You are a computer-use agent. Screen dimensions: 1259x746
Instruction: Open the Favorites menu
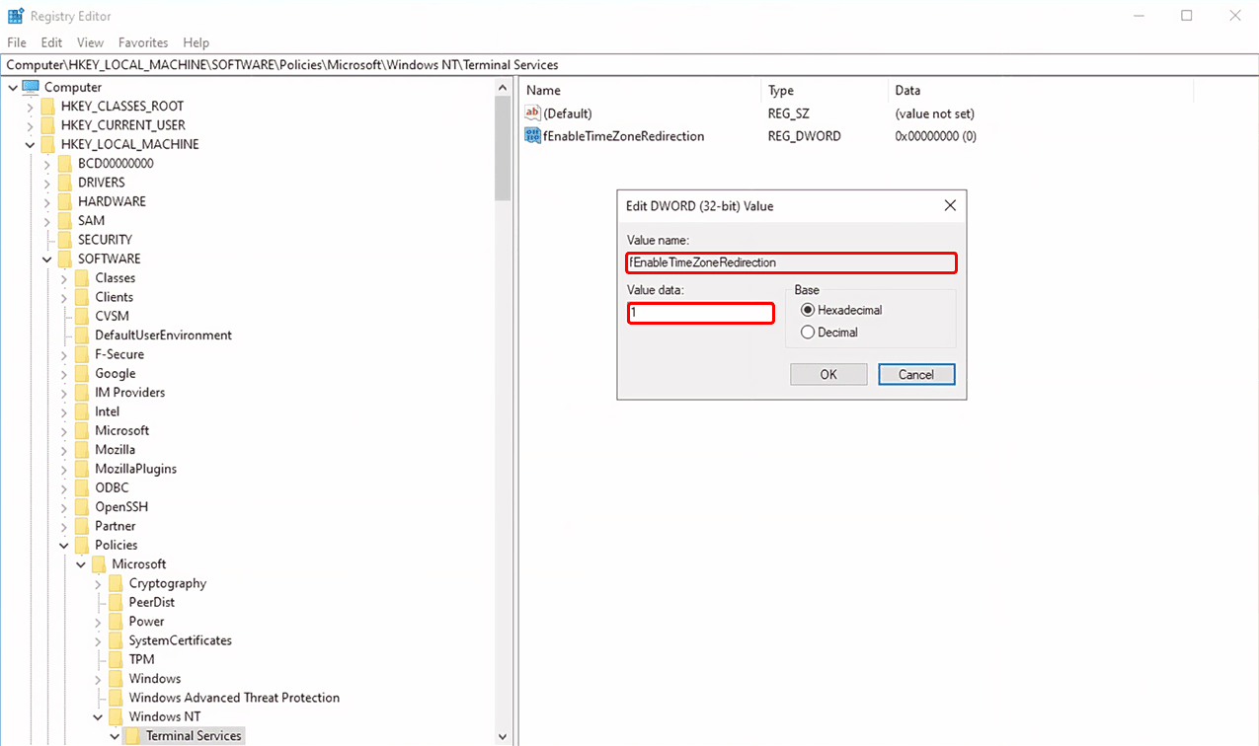click(x=143, y=42)
